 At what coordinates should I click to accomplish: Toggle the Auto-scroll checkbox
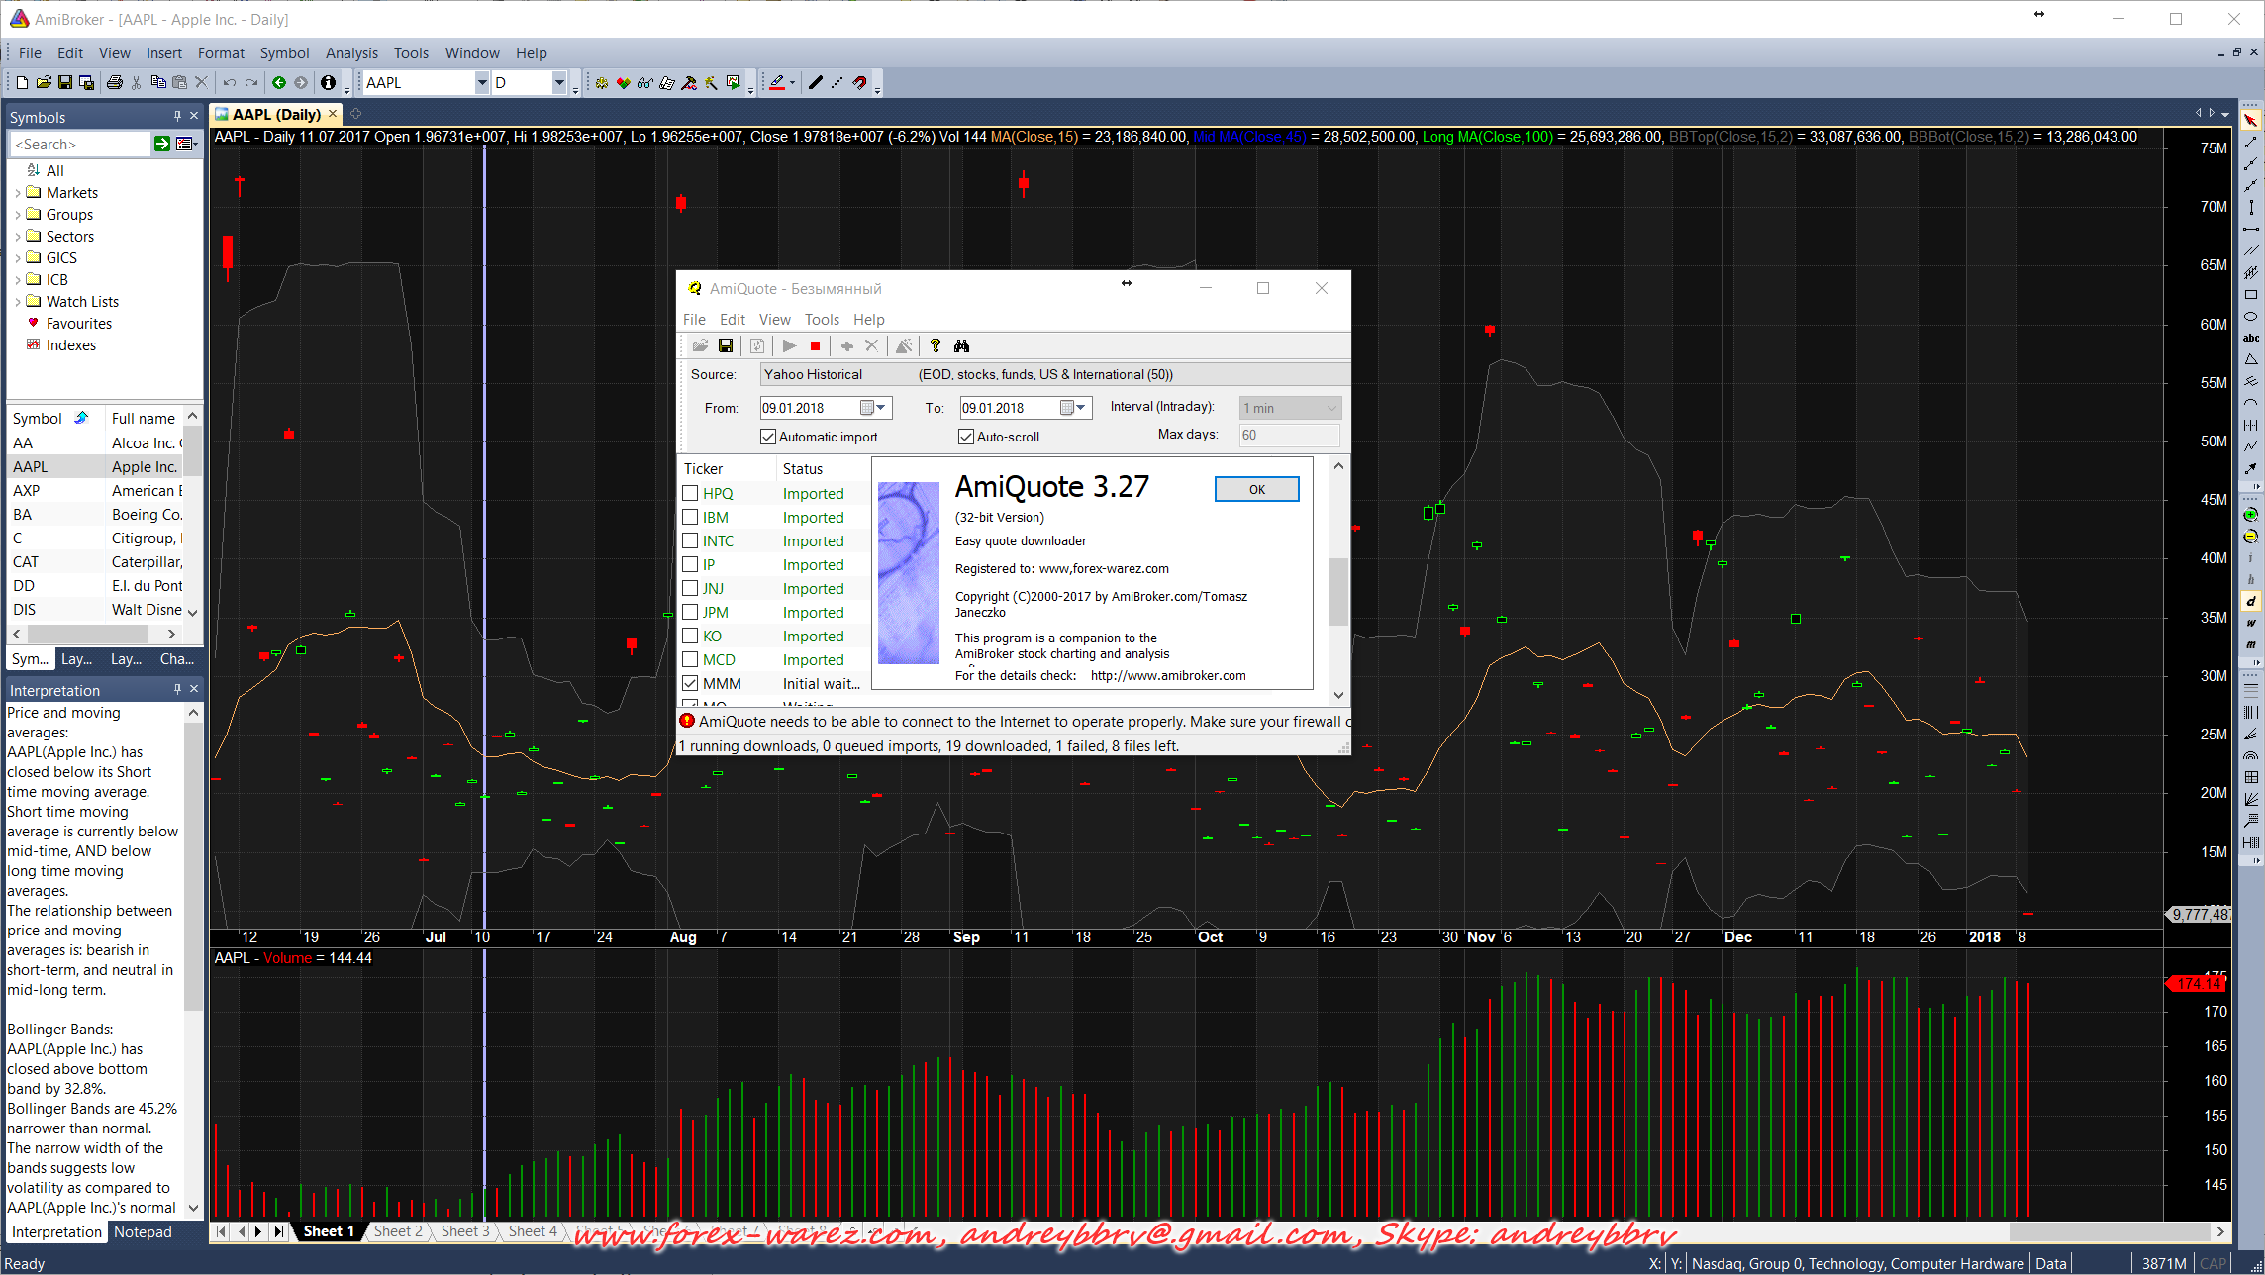click(966, 437)
